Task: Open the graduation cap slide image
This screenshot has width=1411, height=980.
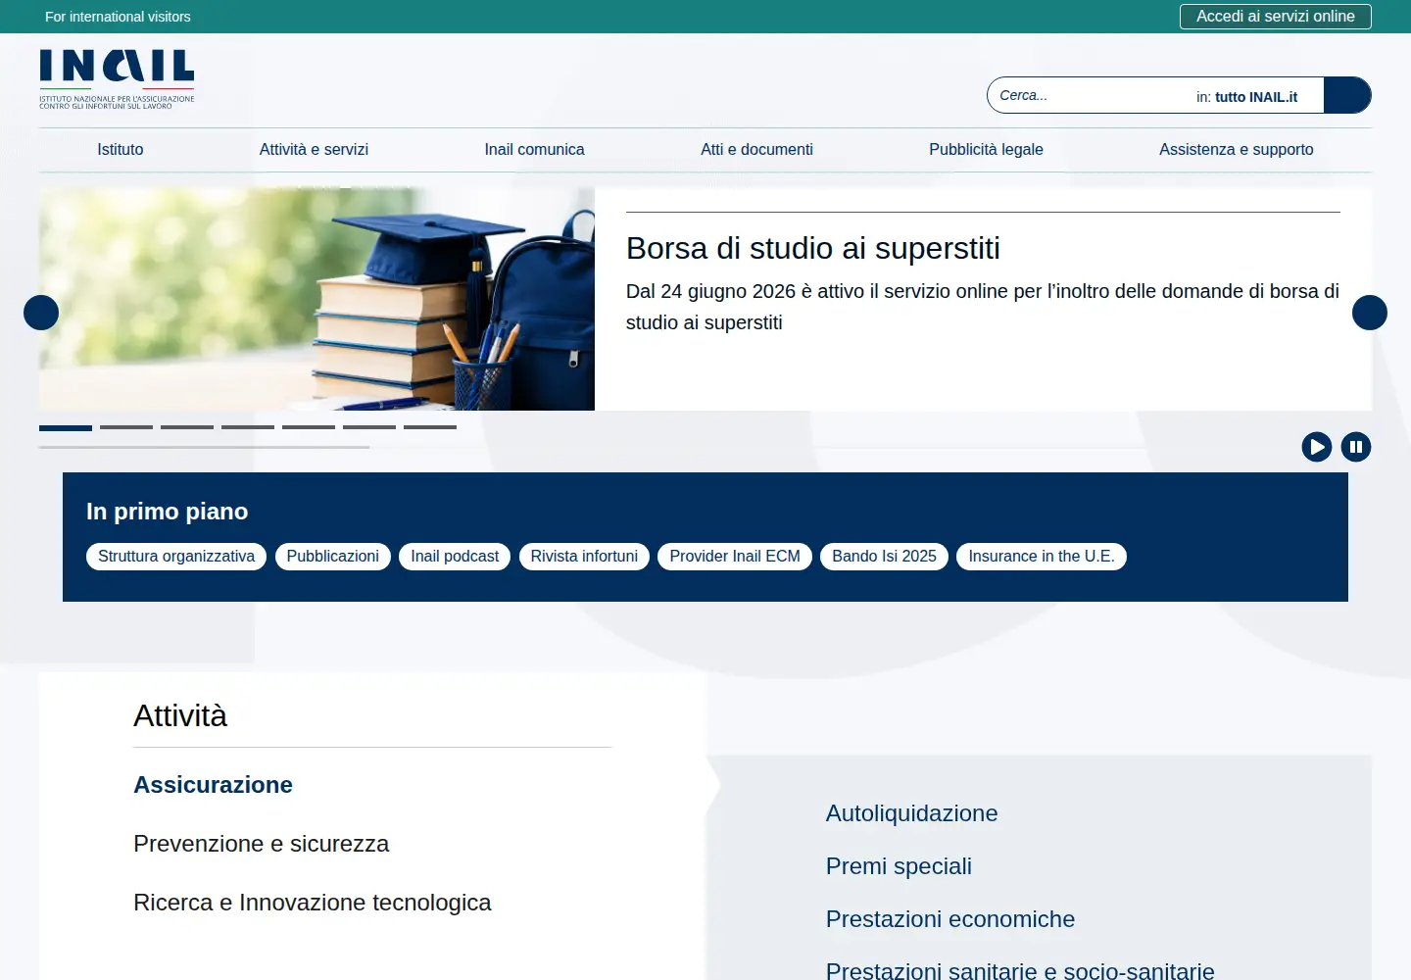Action: [316, 299]
